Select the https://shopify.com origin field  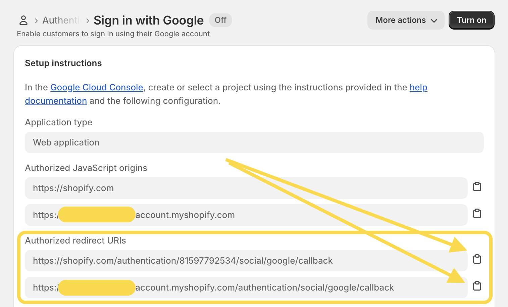[x=246, y=188]
